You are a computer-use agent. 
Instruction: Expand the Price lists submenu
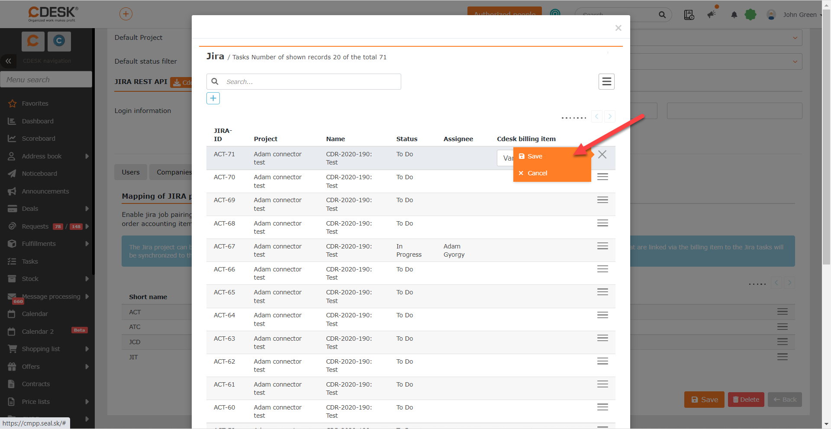point(87,402)
